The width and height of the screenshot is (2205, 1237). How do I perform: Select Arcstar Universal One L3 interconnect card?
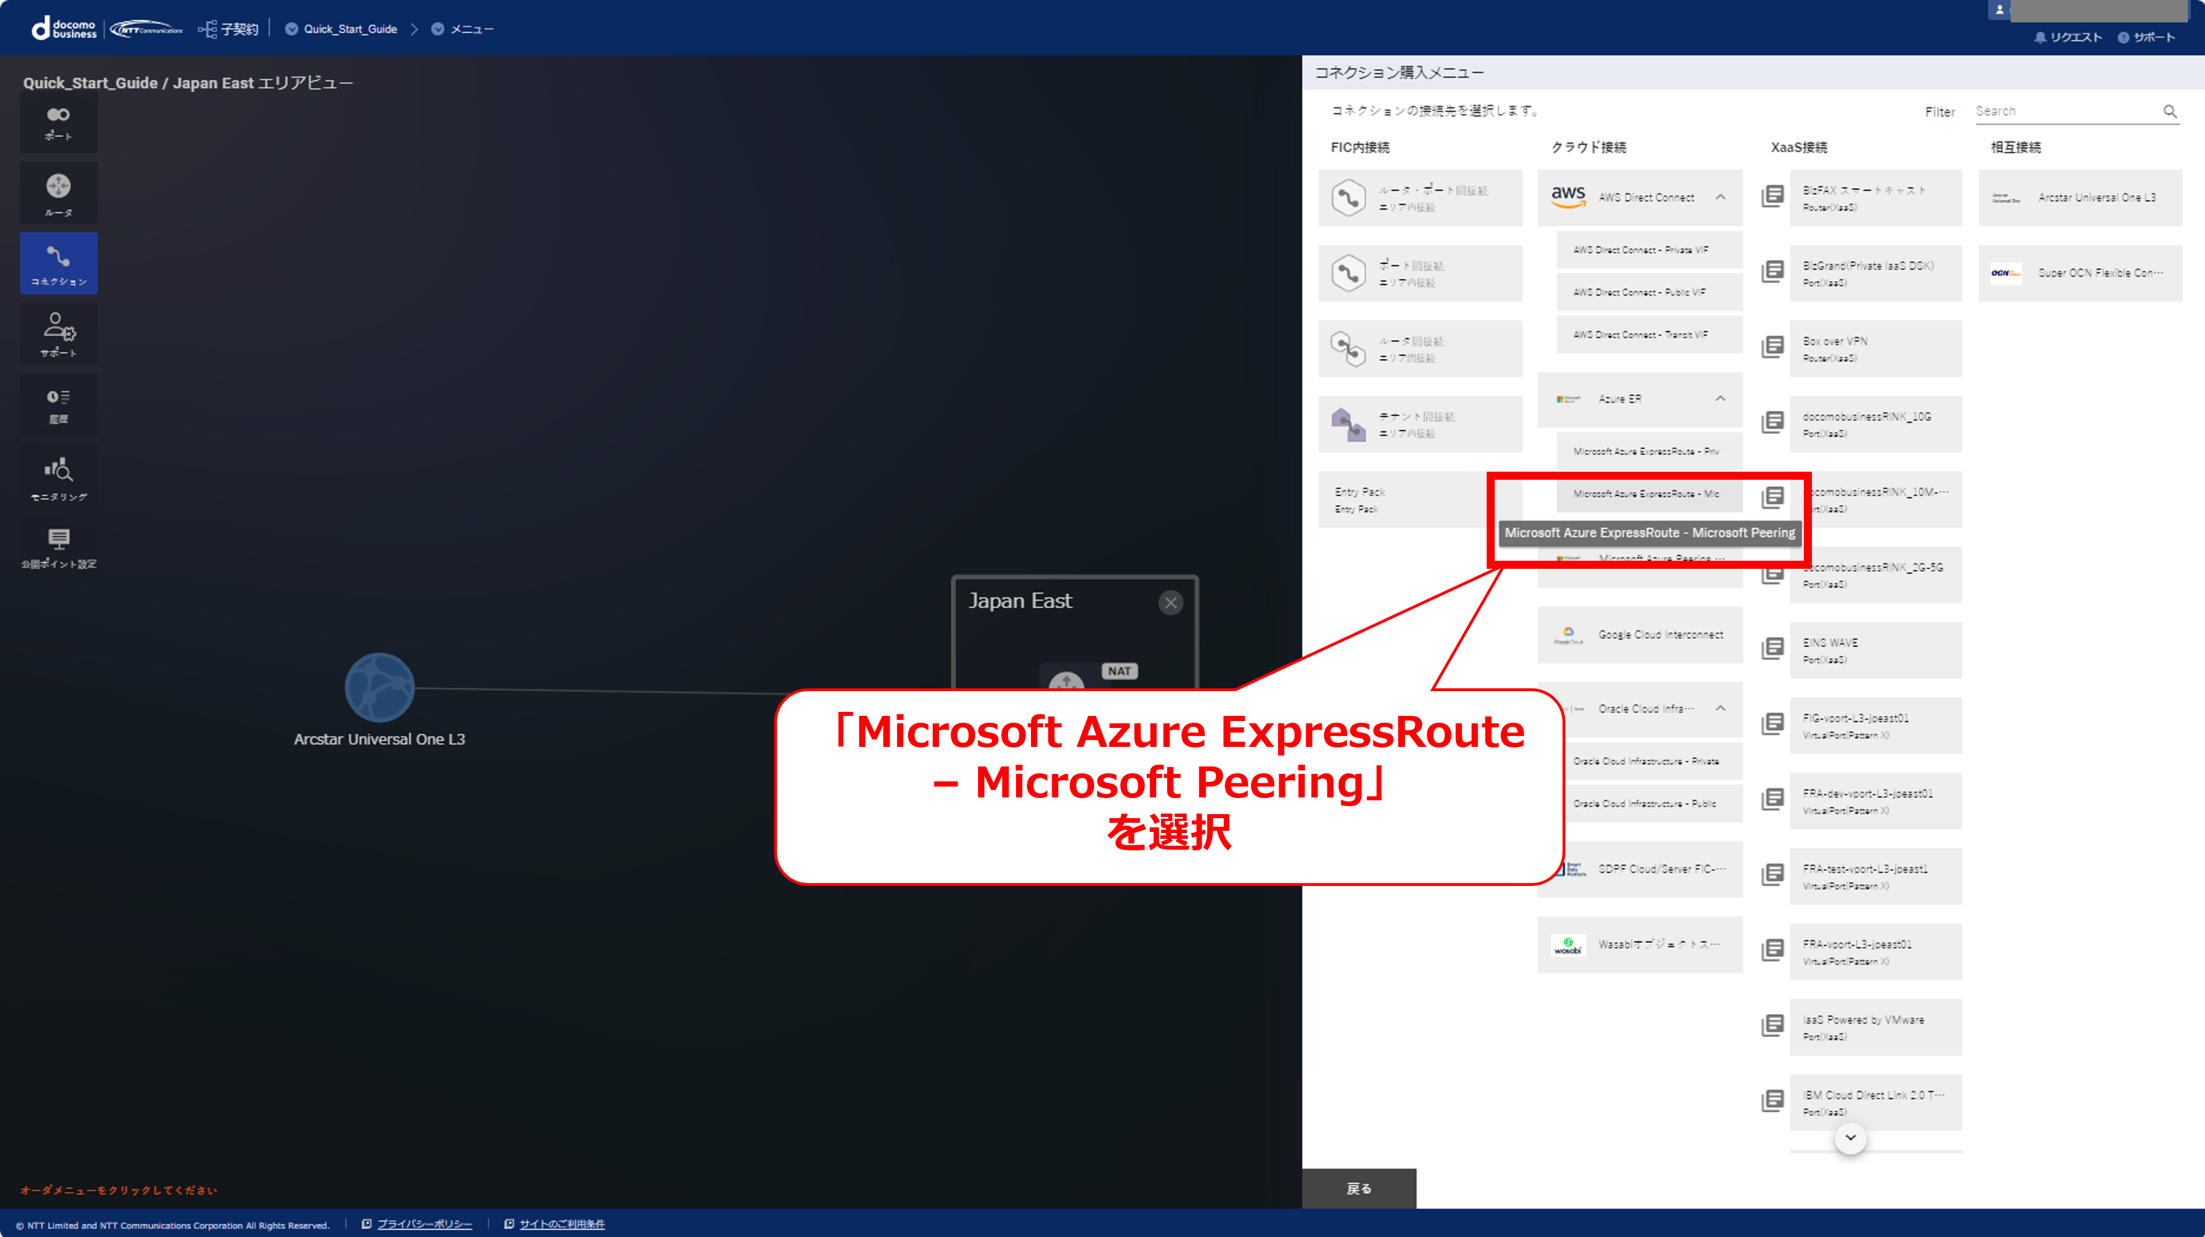point(2080,198)
